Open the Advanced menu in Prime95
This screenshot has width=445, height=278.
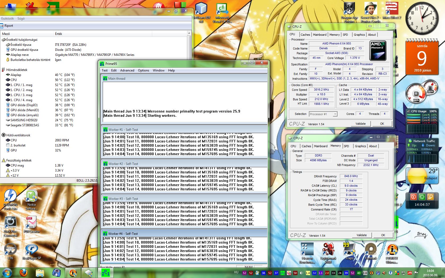[127, 70]
